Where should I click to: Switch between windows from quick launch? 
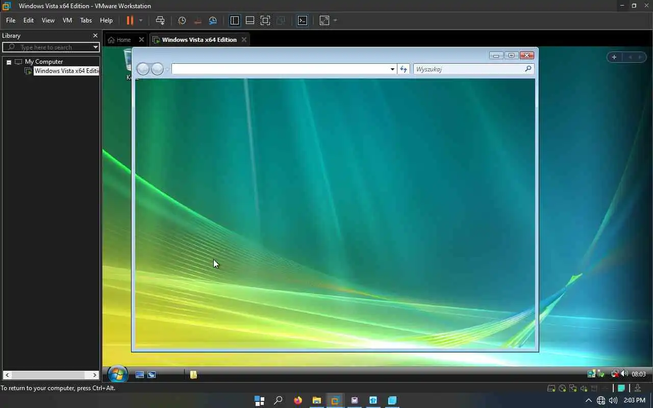pos(152,374)
